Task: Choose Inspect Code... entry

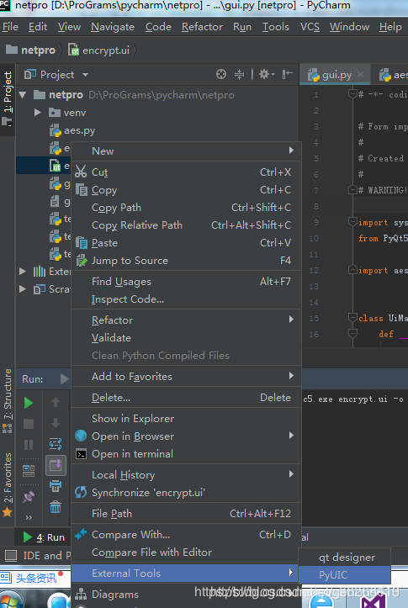Action: click(186, 299)
